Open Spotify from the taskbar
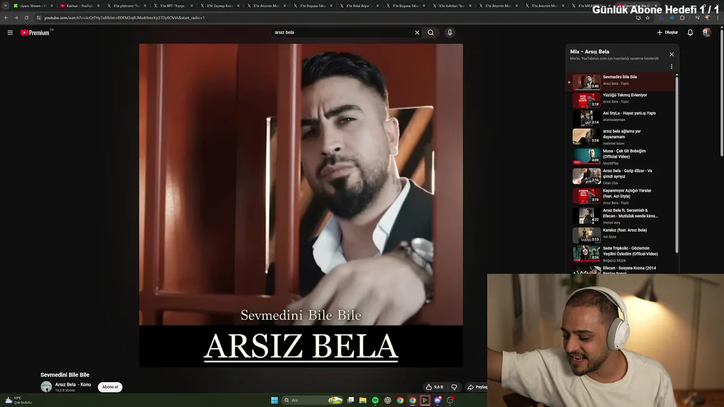Image resolution: width=724 pixels, height=407 pixels. [376, 400]
